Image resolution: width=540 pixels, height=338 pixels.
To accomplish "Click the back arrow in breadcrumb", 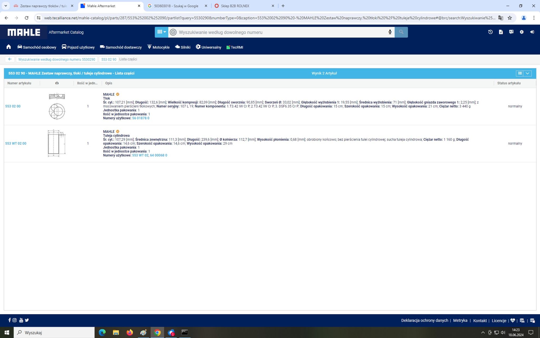I will point(10,59).
